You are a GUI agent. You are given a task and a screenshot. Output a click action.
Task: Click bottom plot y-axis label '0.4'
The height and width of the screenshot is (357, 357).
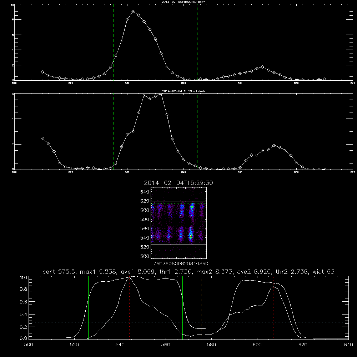coord(24,315)
